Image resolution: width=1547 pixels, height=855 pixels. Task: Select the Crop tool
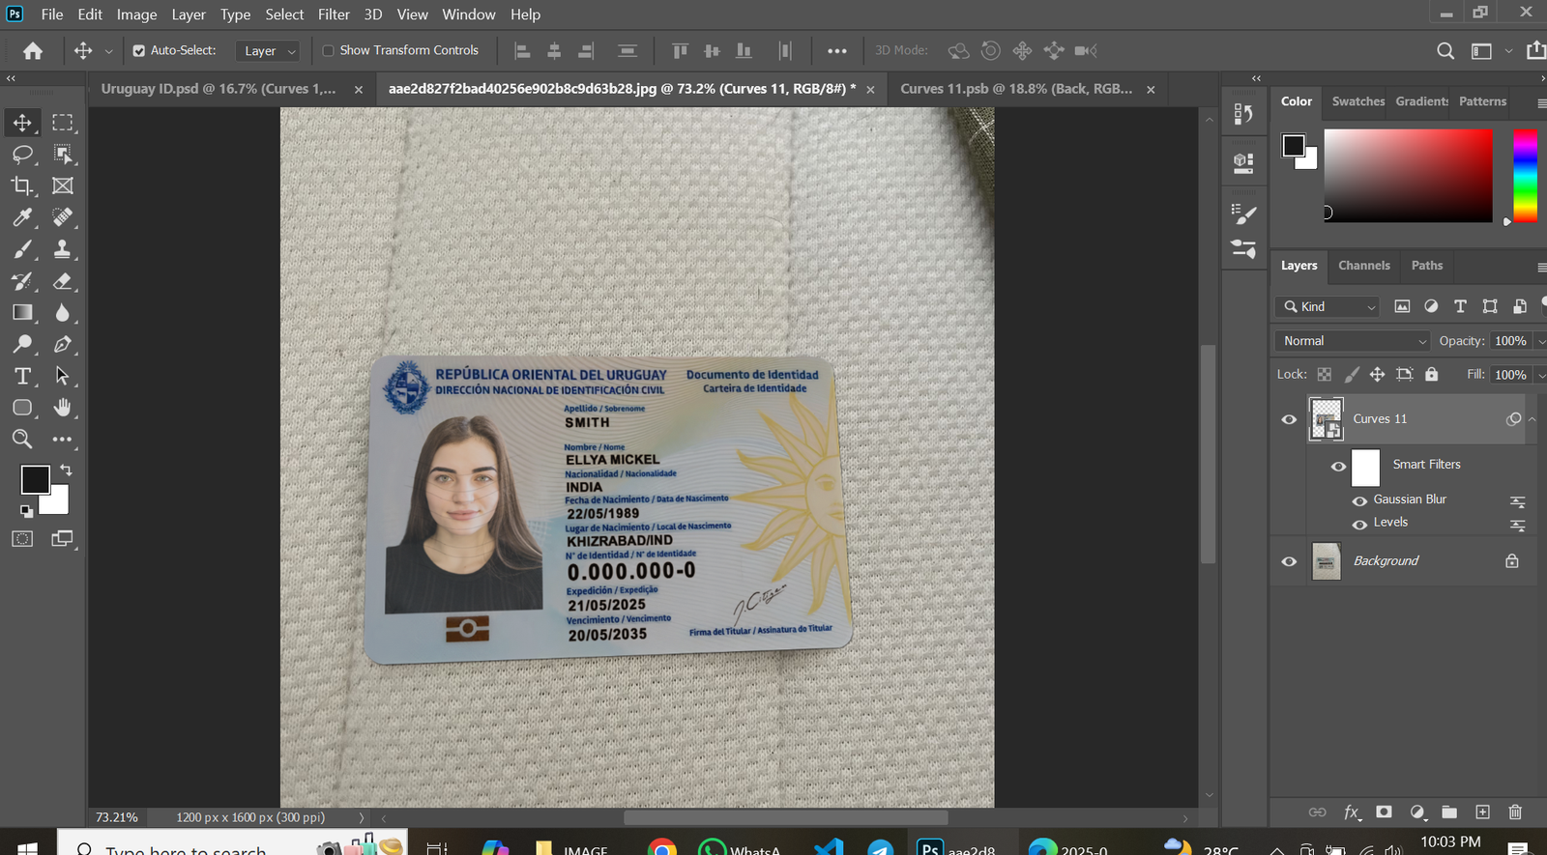22,185
